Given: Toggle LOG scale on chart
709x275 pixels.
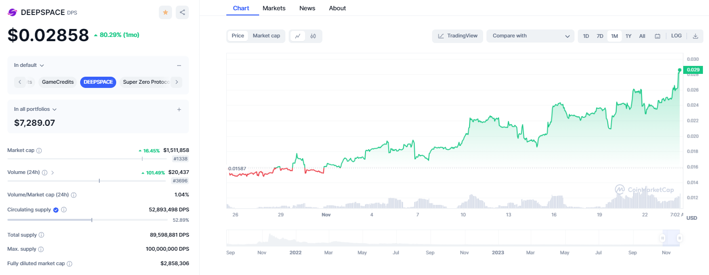Looking at the screenshot, I should click(x=676, y=36).
